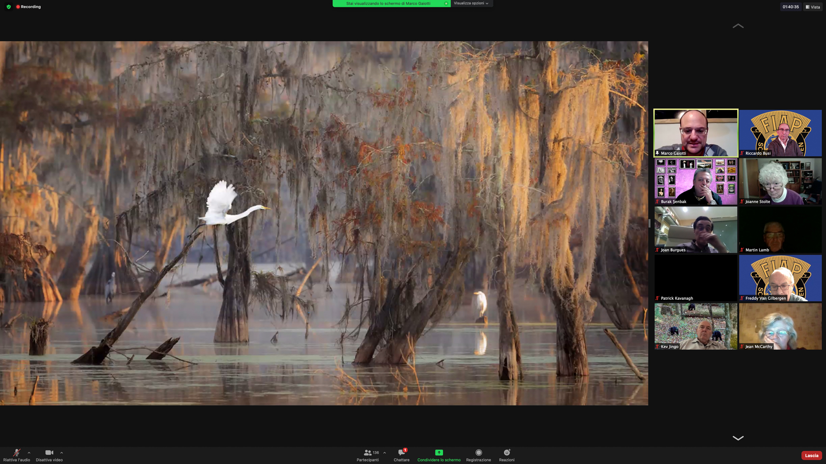Click the green Condividere lo schermo icon
The image size is (826, 464).
439,452
